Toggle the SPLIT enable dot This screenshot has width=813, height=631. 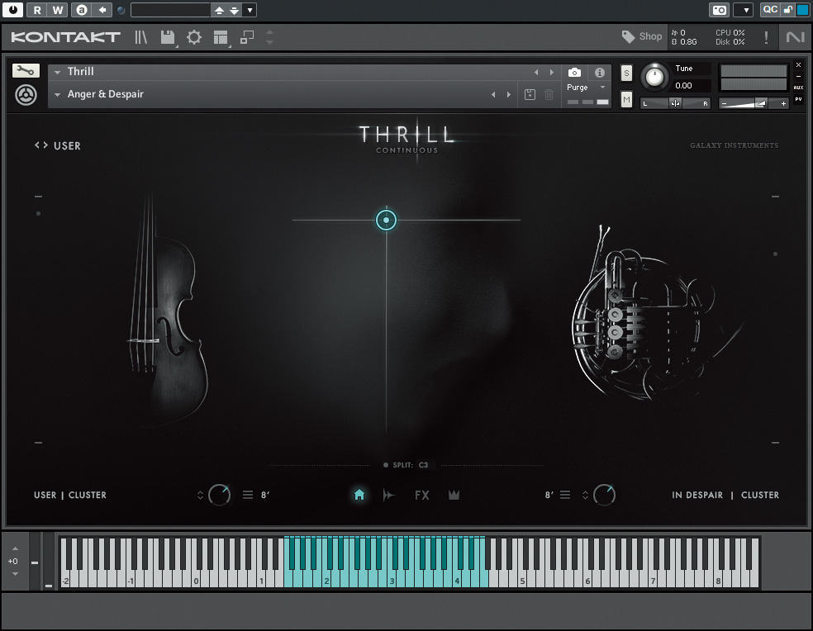(385, 465)
